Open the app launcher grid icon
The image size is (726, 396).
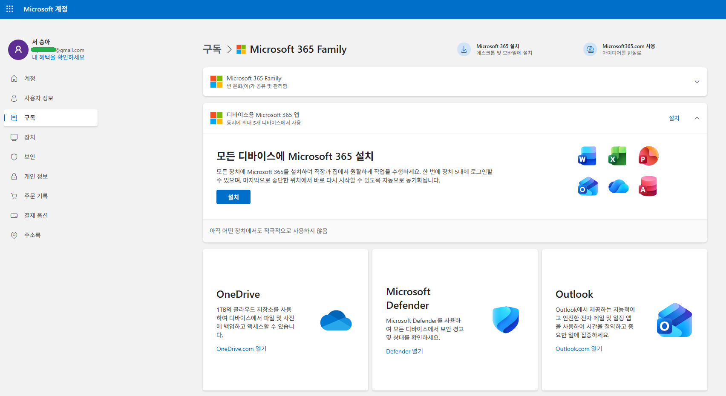(10, 9)
